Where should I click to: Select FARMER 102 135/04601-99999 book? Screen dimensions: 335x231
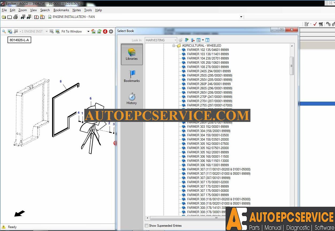tap(208, 50)
